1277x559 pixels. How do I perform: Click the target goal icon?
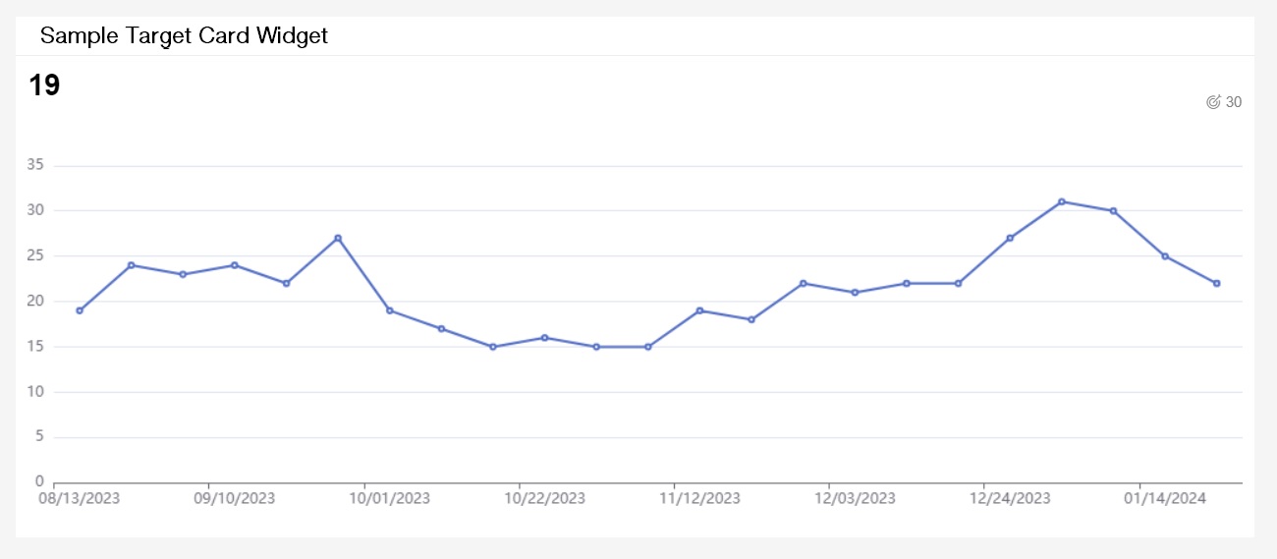coord(1213,102)
